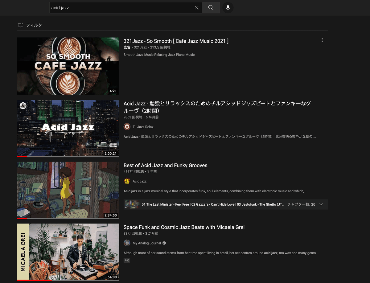The height and width of the screenshot is (283, 370).
Task: Open the dancing woman Acid Jazz thumbnail
Action: click(68, 190)
